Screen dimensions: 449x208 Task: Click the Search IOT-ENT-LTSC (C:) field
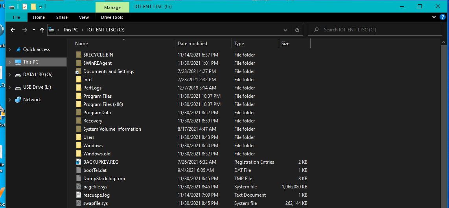tap(375, 30)
